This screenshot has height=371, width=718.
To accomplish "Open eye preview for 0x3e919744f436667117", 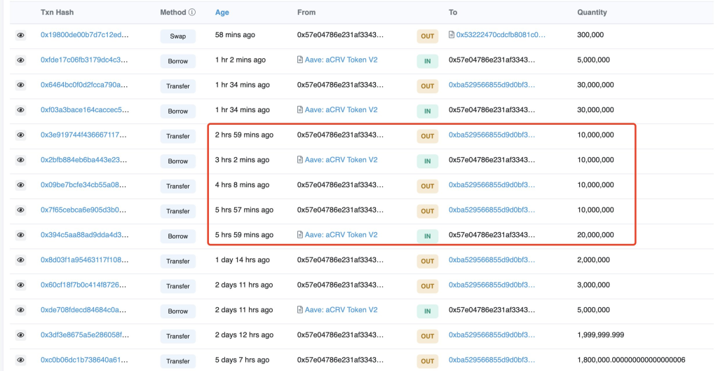I will (x=20, y=135).
